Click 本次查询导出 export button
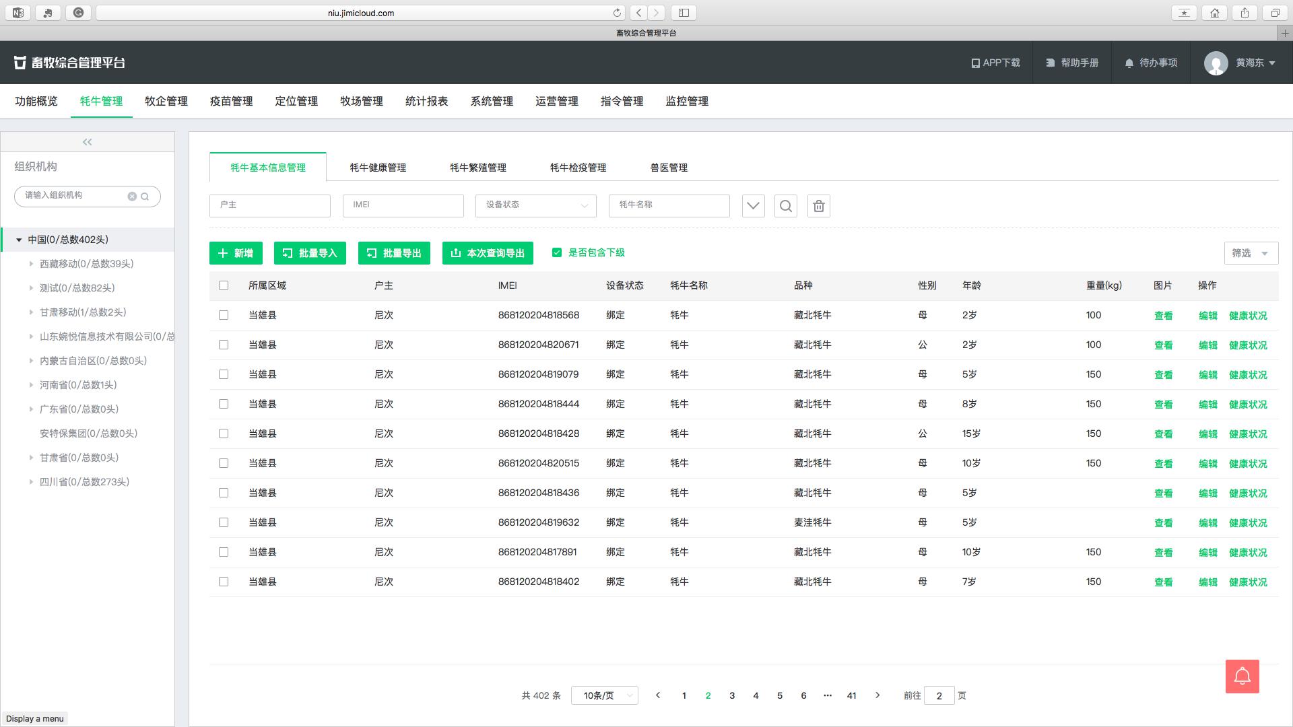The image size is (1293, 727). (488, 253)
